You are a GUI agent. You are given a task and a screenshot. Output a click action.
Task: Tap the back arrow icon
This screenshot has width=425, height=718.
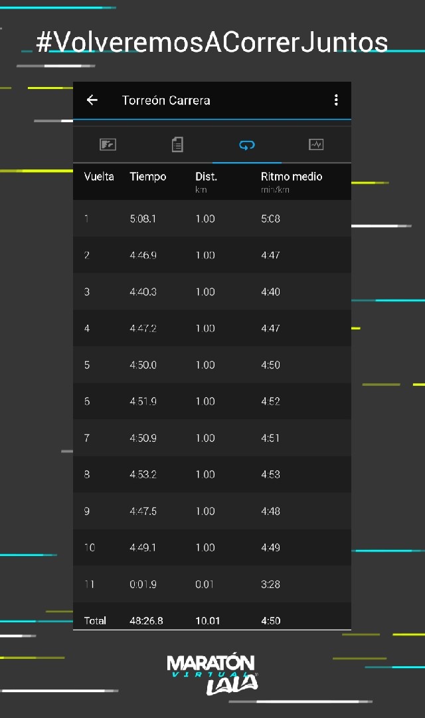pos(92,100)
